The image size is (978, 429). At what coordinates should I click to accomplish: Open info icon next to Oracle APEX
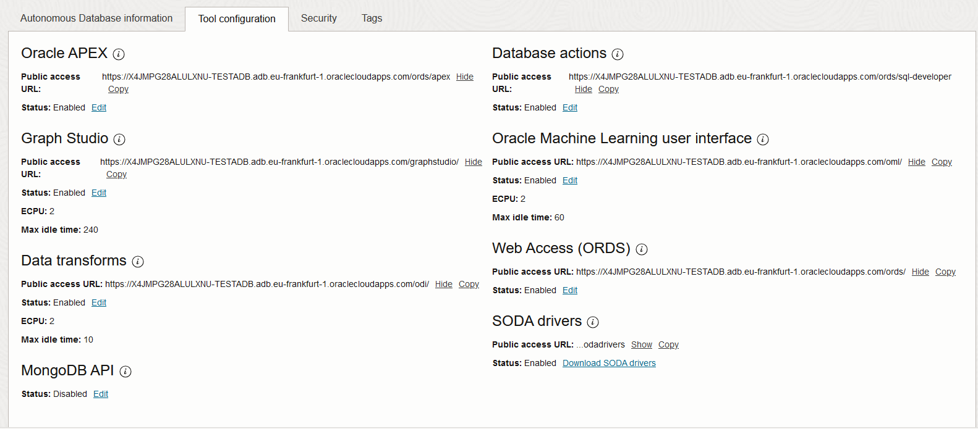[x=119, y=54]
